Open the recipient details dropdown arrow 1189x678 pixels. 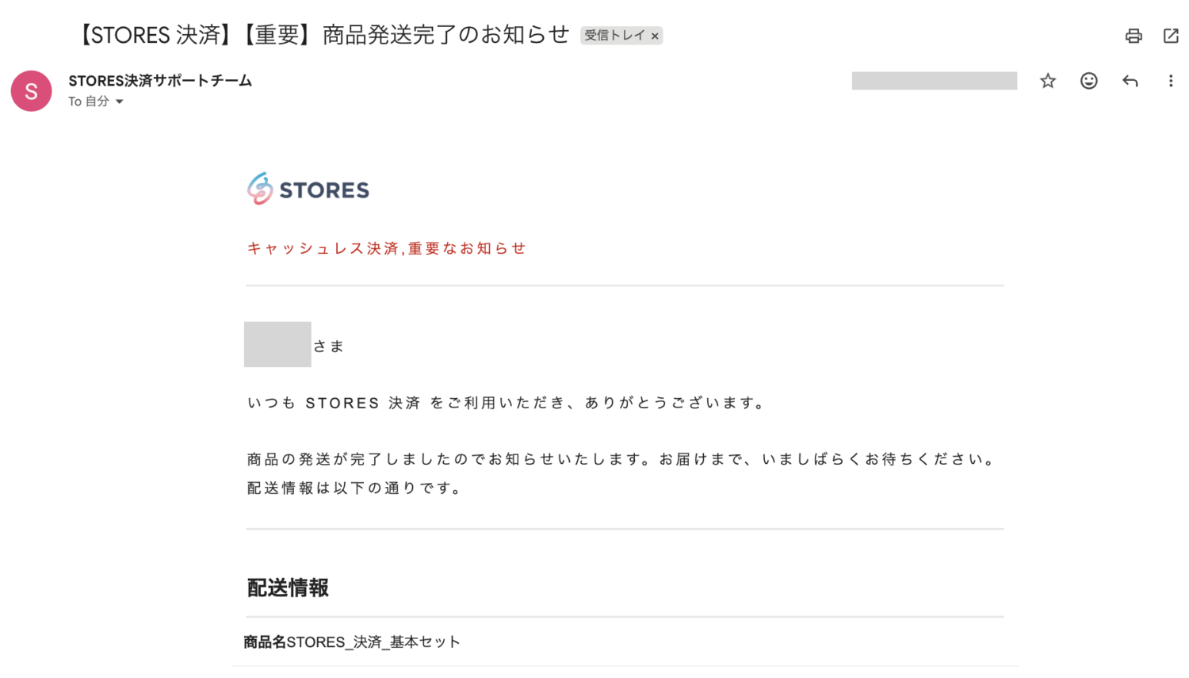119,102
